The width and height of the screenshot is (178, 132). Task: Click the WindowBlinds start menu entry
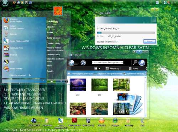pyautogui.click(x=12, y=69)
